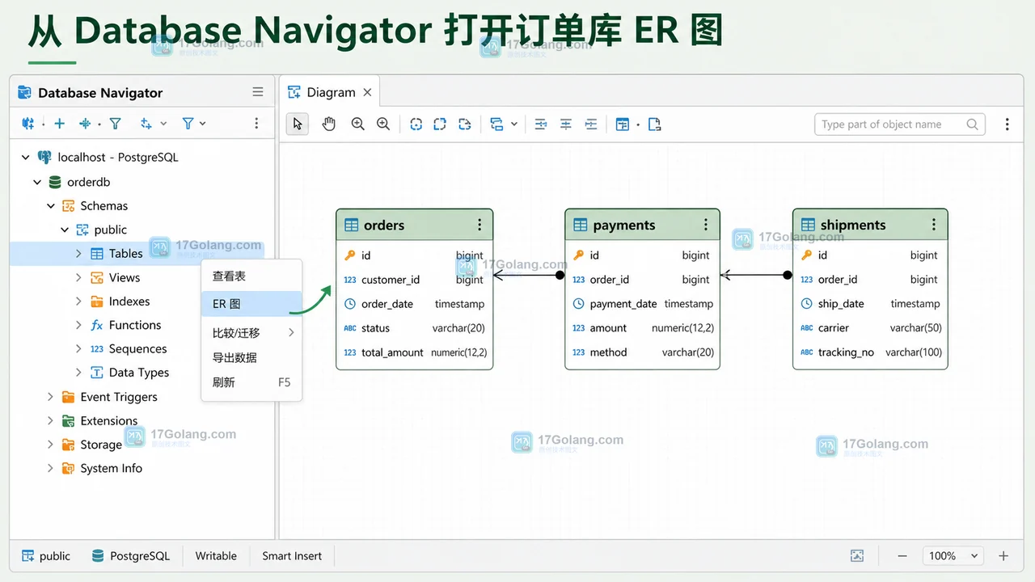The height and width of the screenshot is (582, 1035).
Task: Open the 比较/迁移 submenu
Action: coord(251,333)
